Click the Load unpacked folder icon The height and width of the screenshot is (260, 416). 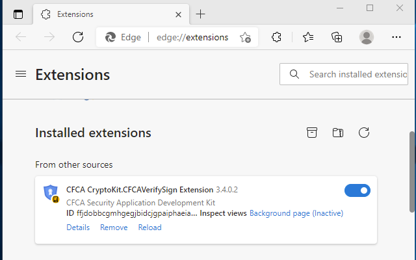click(x=338, y=133)
